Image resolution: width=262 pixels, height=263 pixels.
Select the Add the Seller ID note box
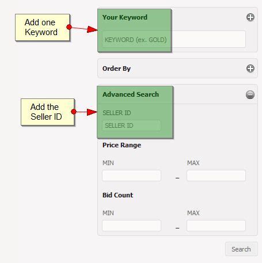tap(48, 112)
